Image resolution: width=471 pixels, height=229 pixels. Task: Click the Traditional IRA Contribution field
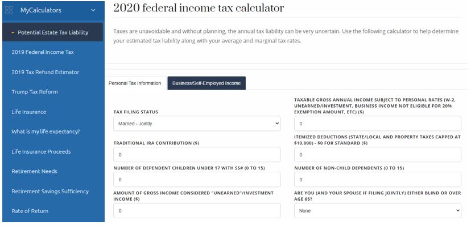197,155
